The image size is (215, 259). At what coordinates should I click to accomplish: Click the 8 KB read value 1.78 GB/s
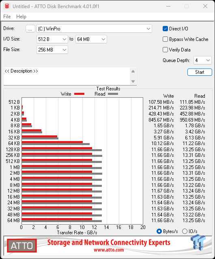[x=195, y=126]
